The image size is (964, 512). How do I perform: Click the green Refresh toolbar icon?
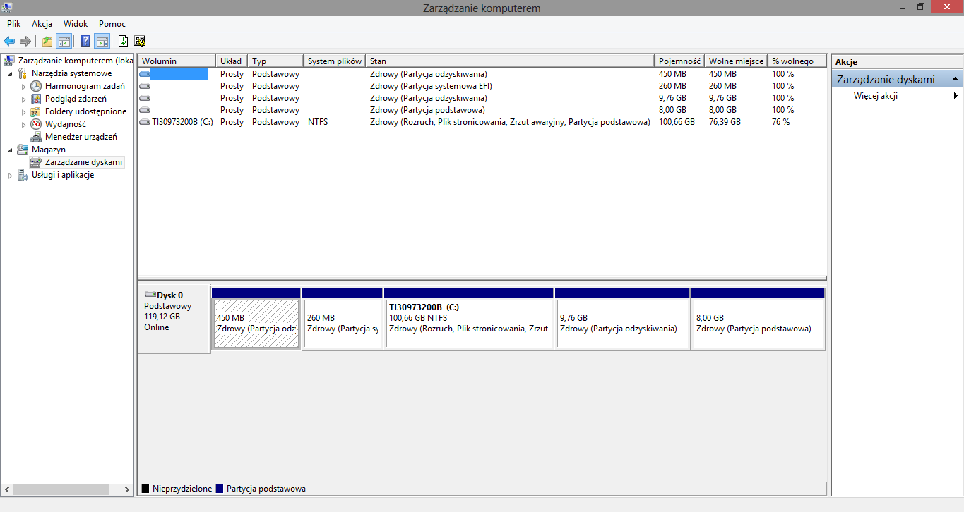coord(124,41)
